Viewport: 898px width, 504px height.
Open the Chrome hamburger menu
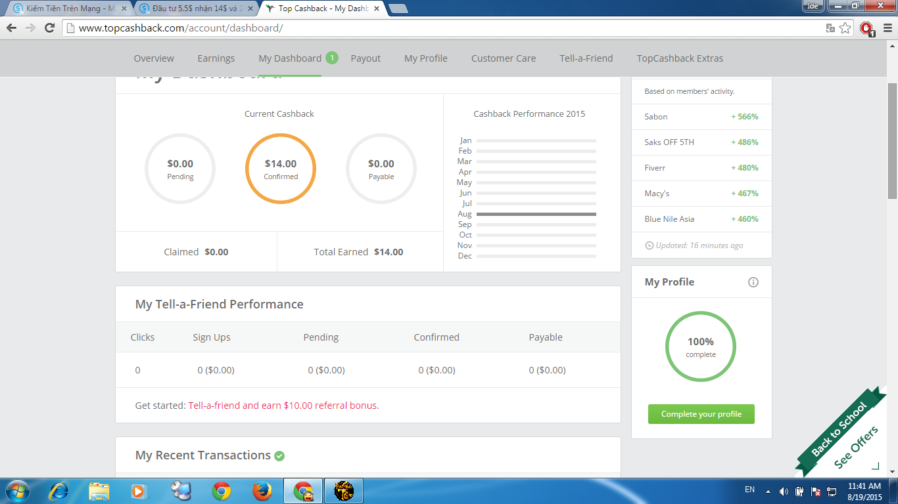tap(886, 28)
